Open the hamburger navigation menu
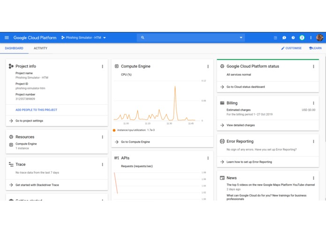This screenshot has height=232, width=326. pyautogui.click(x=7, y=38)
